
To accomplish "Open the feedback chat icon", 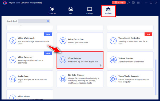I will (133, 3).
